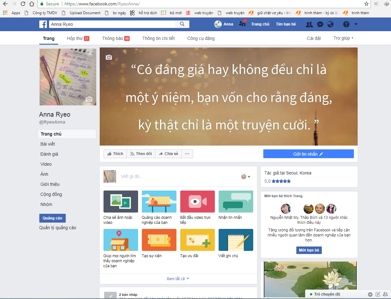
Task: Select Nhận tin nhắn tile
Action: point(236,205)
